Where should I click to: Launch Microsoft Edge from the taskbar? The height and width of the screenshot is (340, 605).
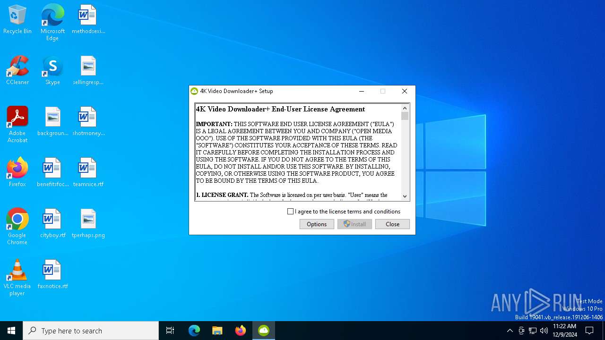tap(194, 331)
